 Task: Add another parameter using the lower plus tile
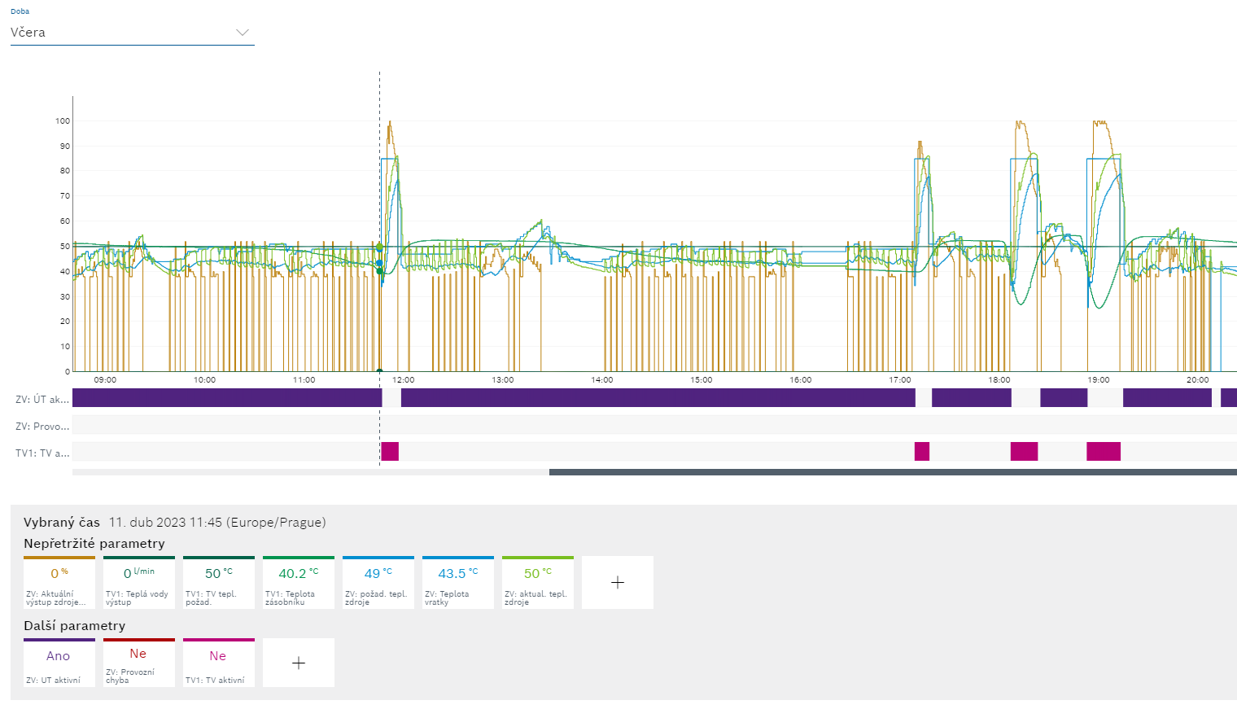click(298, 663)
